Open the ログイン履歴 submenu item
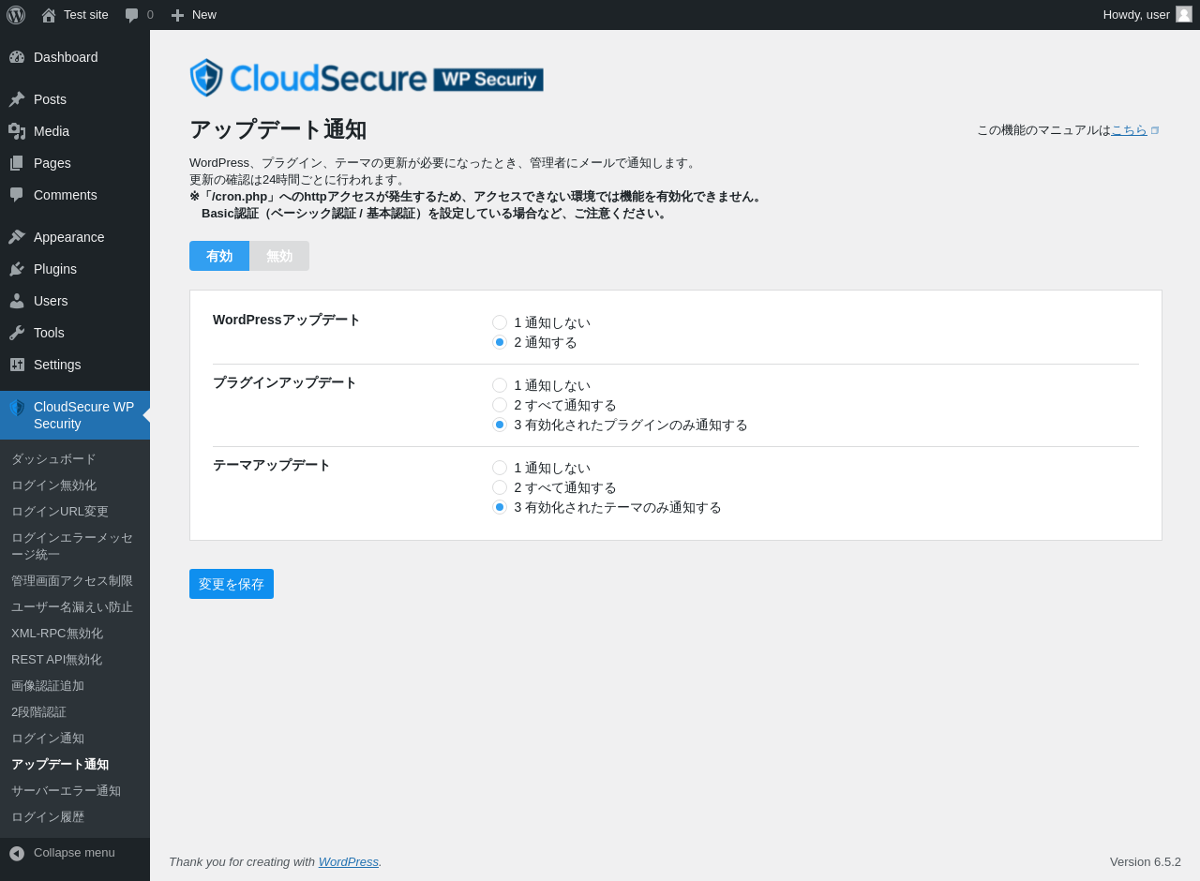Image resolution: width=1200 pixels, height=881 pixels. tap(48, 817)
